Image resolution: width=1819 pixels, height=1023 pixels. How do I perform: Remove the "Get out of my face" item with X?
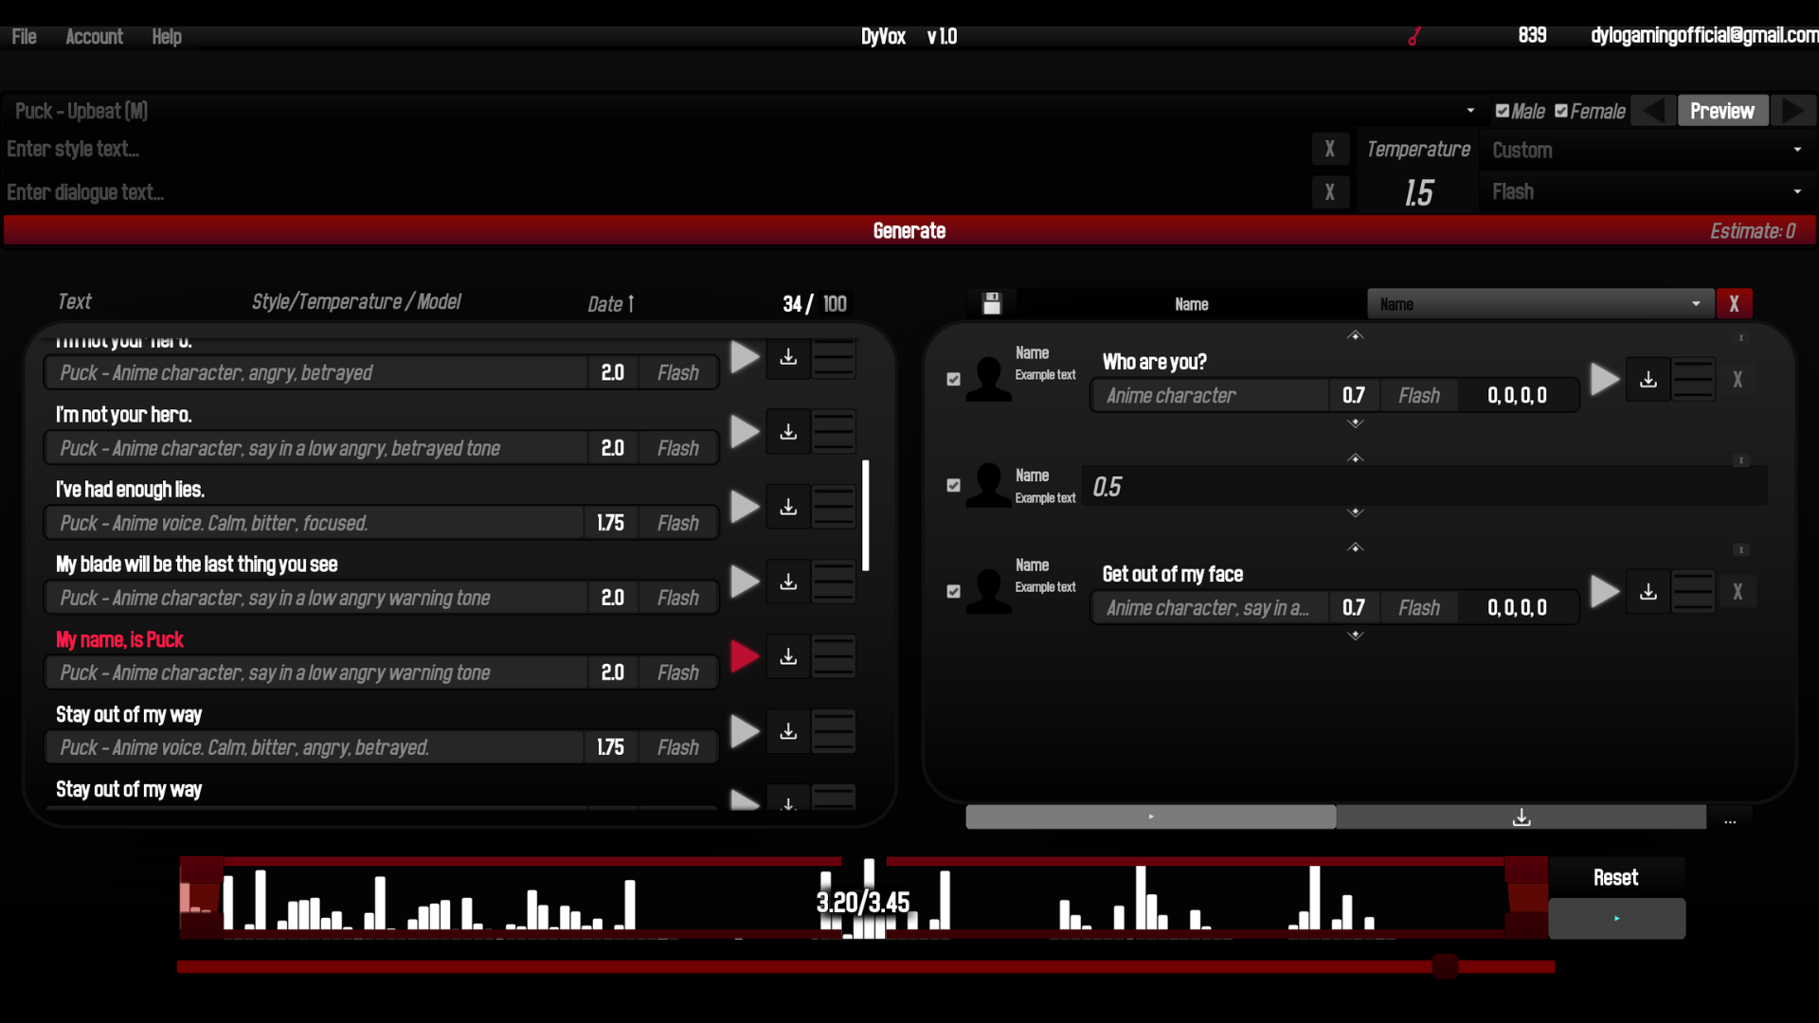(x=1738, y=591)
